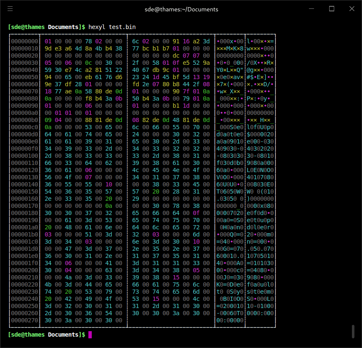Click the offset 00000260

coord(24,313)
